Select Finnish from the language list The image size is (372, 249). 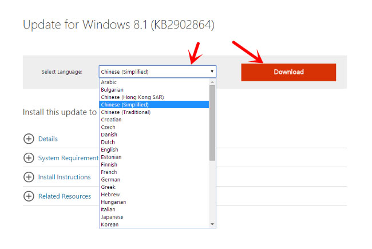(x=154, y=164)
